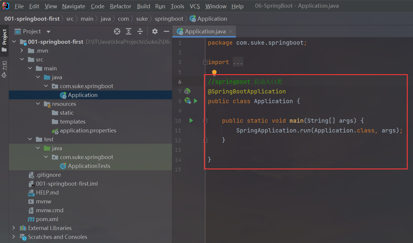Open the VCS menu
The width and height of the screenshot is (413, 243).
(x=195, y=6)
